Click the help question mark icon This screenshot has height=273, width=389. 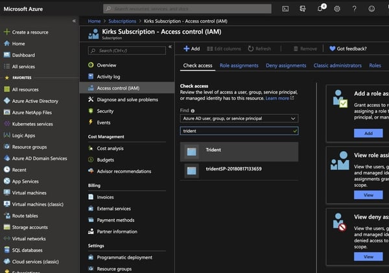point(354,8)
